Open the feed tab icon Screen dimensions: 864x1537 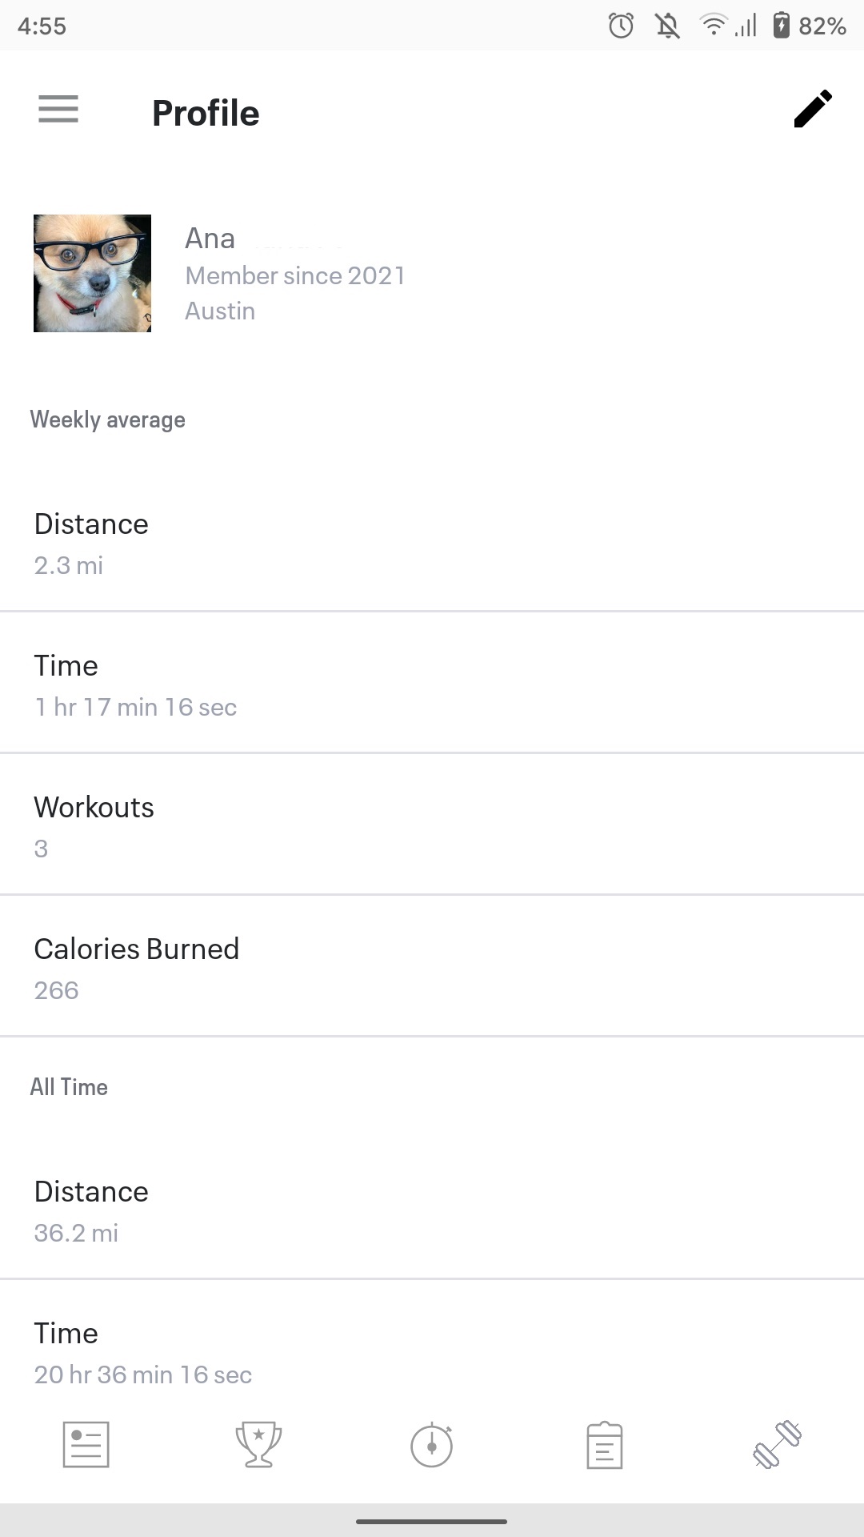(x=86, y=1445)
